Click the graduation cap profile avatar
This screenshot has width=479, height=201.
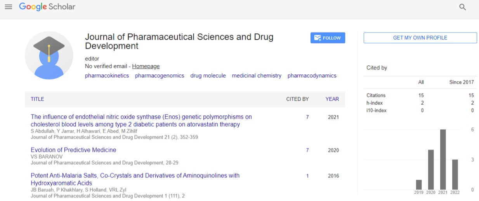click(49, 55)
